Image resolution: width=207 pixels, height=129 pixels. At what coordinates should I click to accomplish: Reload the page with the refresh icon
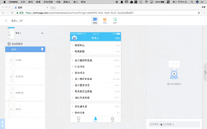click(x=12, y=13)
